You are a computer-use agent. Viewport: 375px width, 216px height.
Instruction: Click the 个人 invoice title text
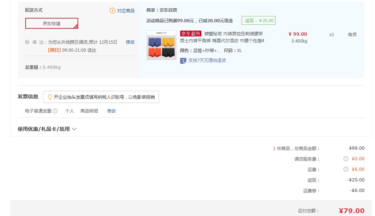click(69, 111)
